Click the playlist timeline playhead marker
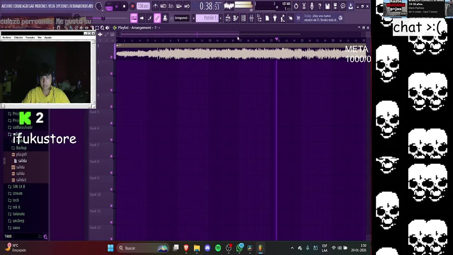The image size is (453, 255). click(277, 39)
